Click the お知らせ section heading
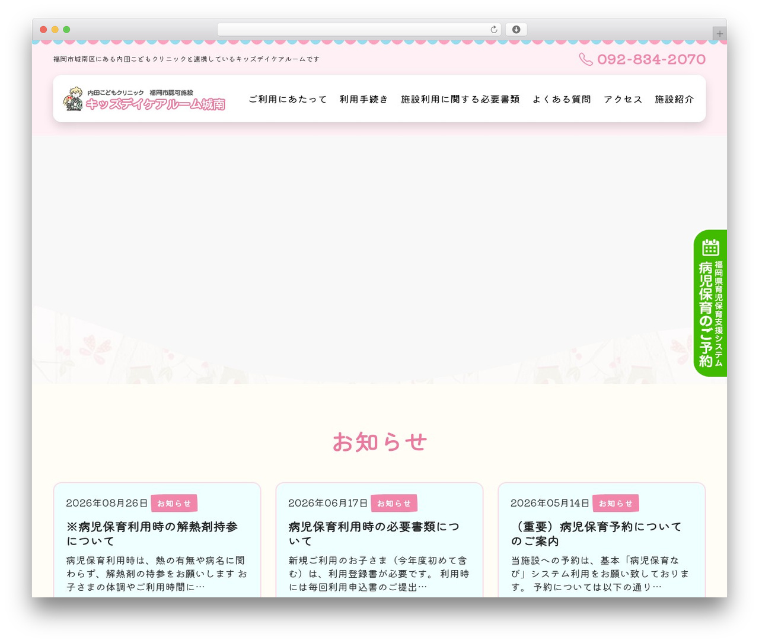 pyautogui.click(x=379, y=441)
